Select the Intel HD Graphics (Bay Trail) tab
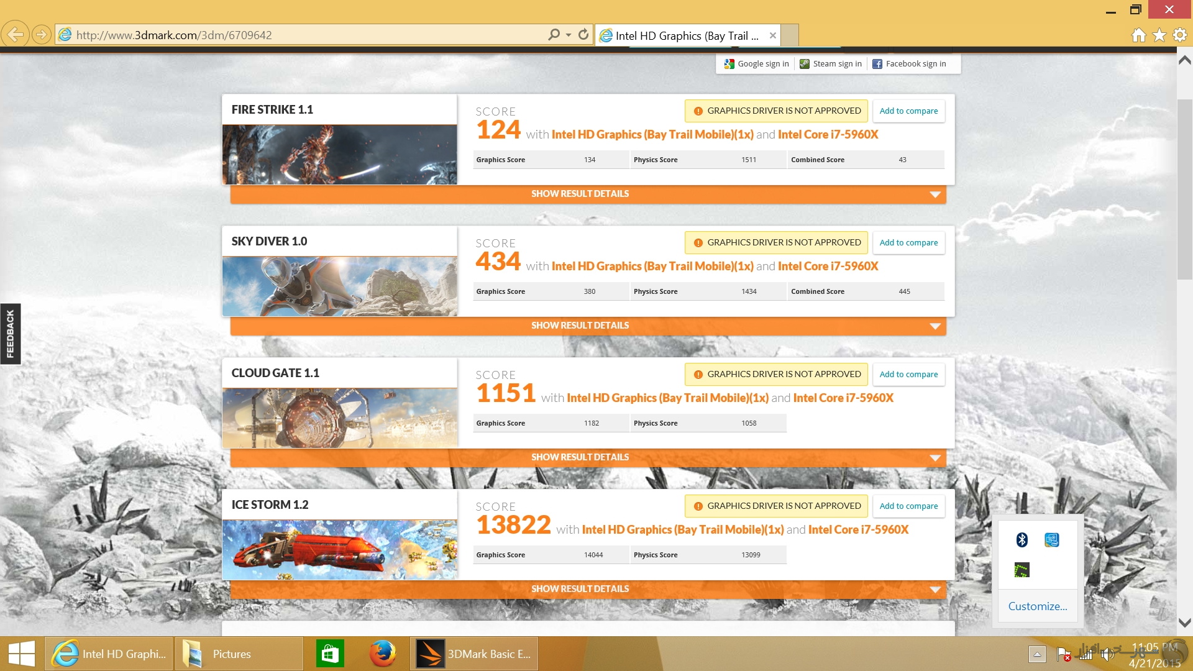The height and width of the screenshot is (671, 1193). (x=687, y=35)
